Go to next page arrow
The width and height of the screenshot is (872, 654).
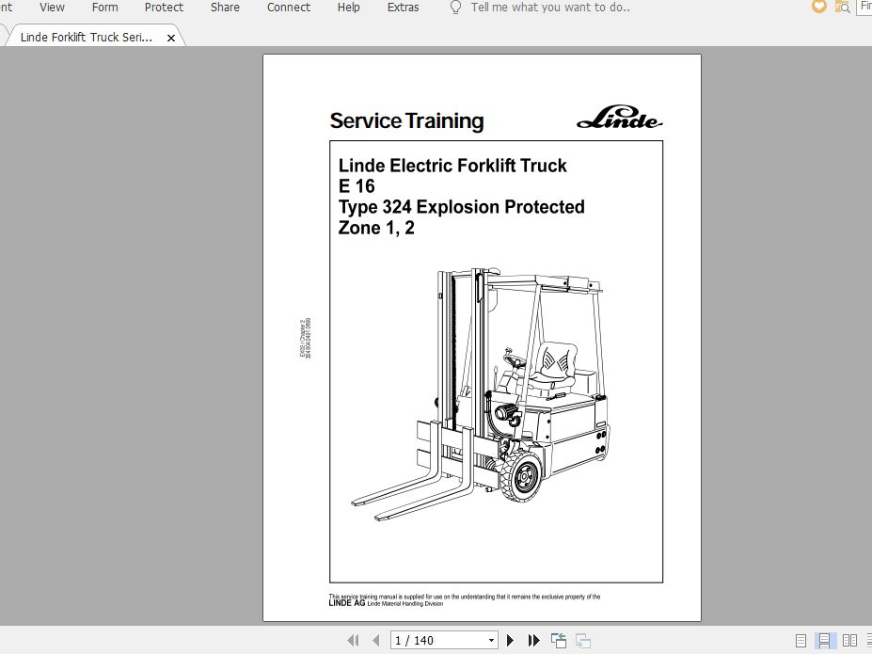pos(510,640)
